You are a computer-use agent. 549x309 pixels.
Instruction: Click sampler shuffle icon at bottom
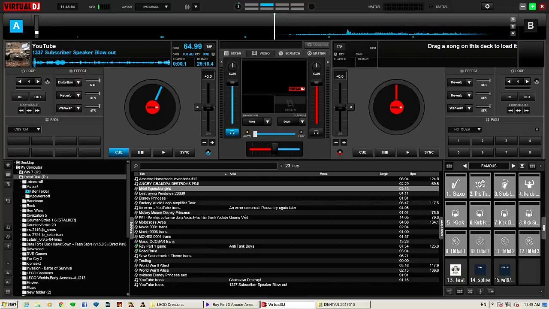[x=470, y=291]
